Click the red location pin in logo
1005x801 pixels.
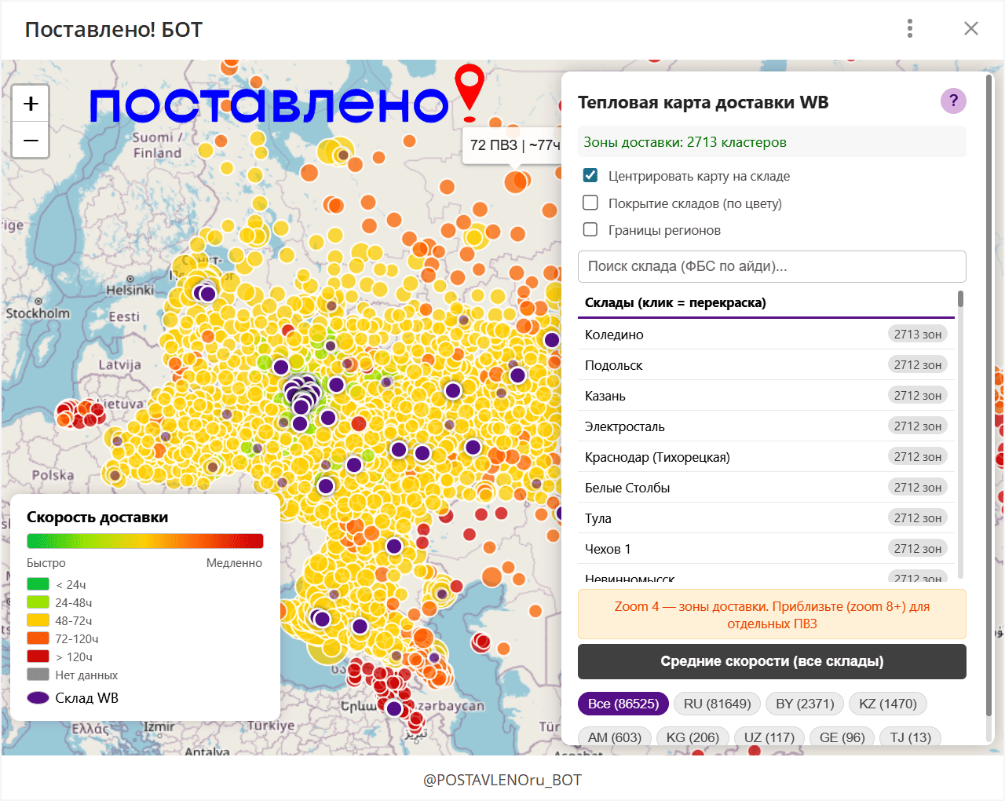[470, 88]
